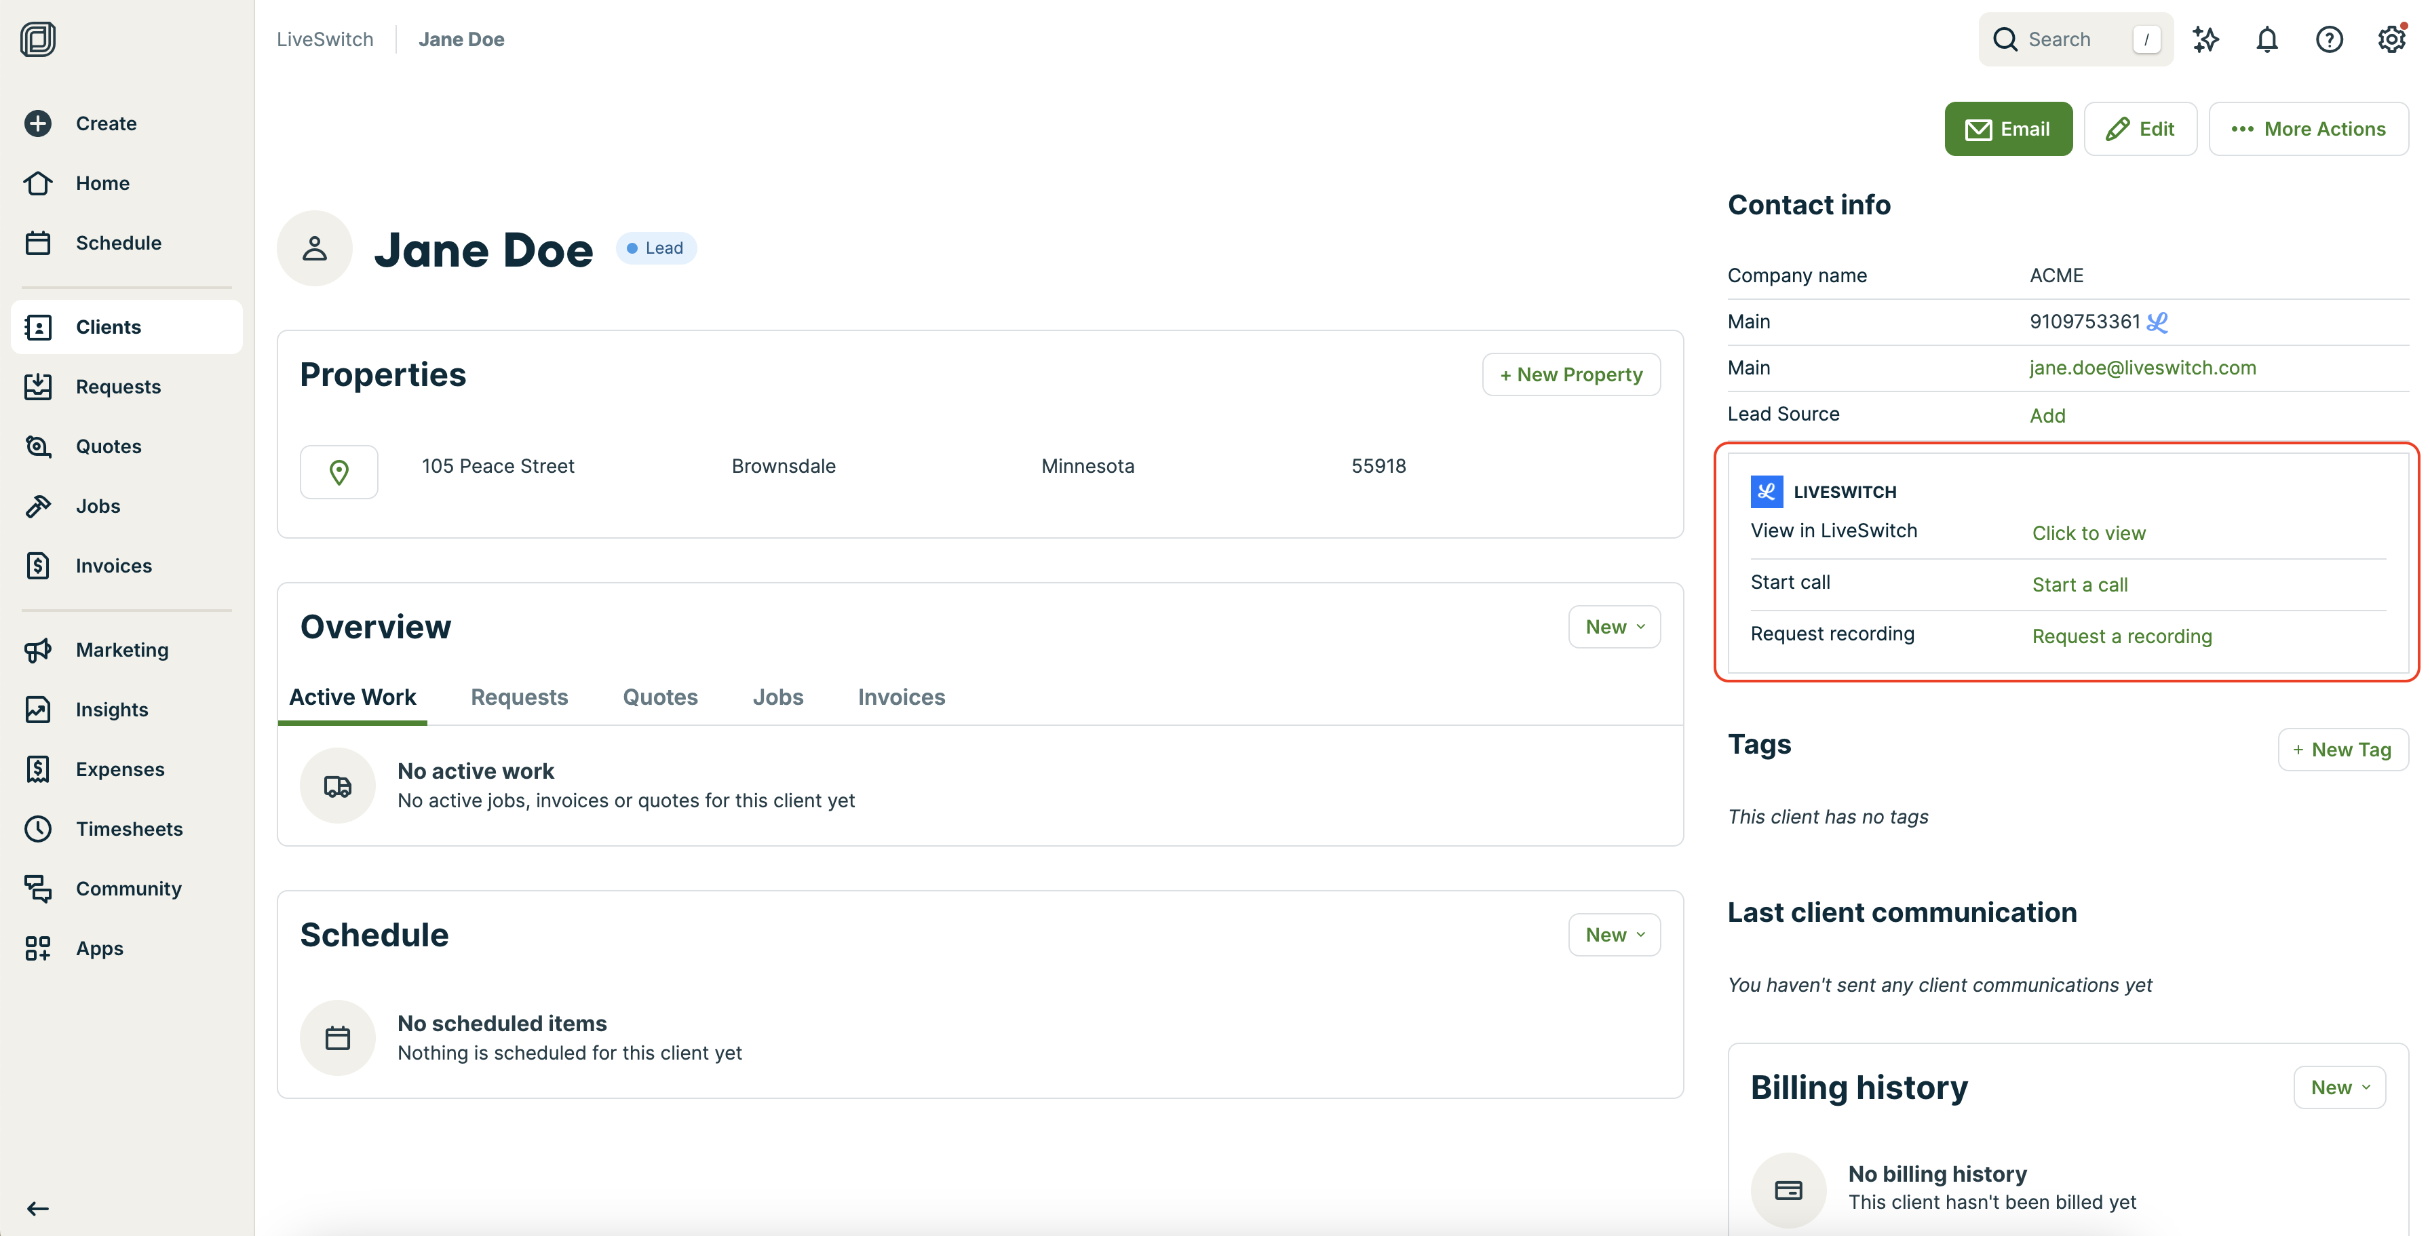2430x1236 pixels.
Task: Open the settings gear icon
Action: coord(2391,39)
